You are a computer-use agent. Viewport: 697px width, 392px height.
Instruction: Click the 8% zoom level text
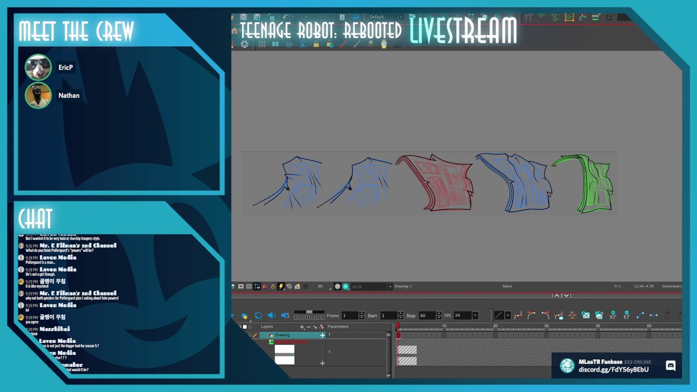point(320,286)
